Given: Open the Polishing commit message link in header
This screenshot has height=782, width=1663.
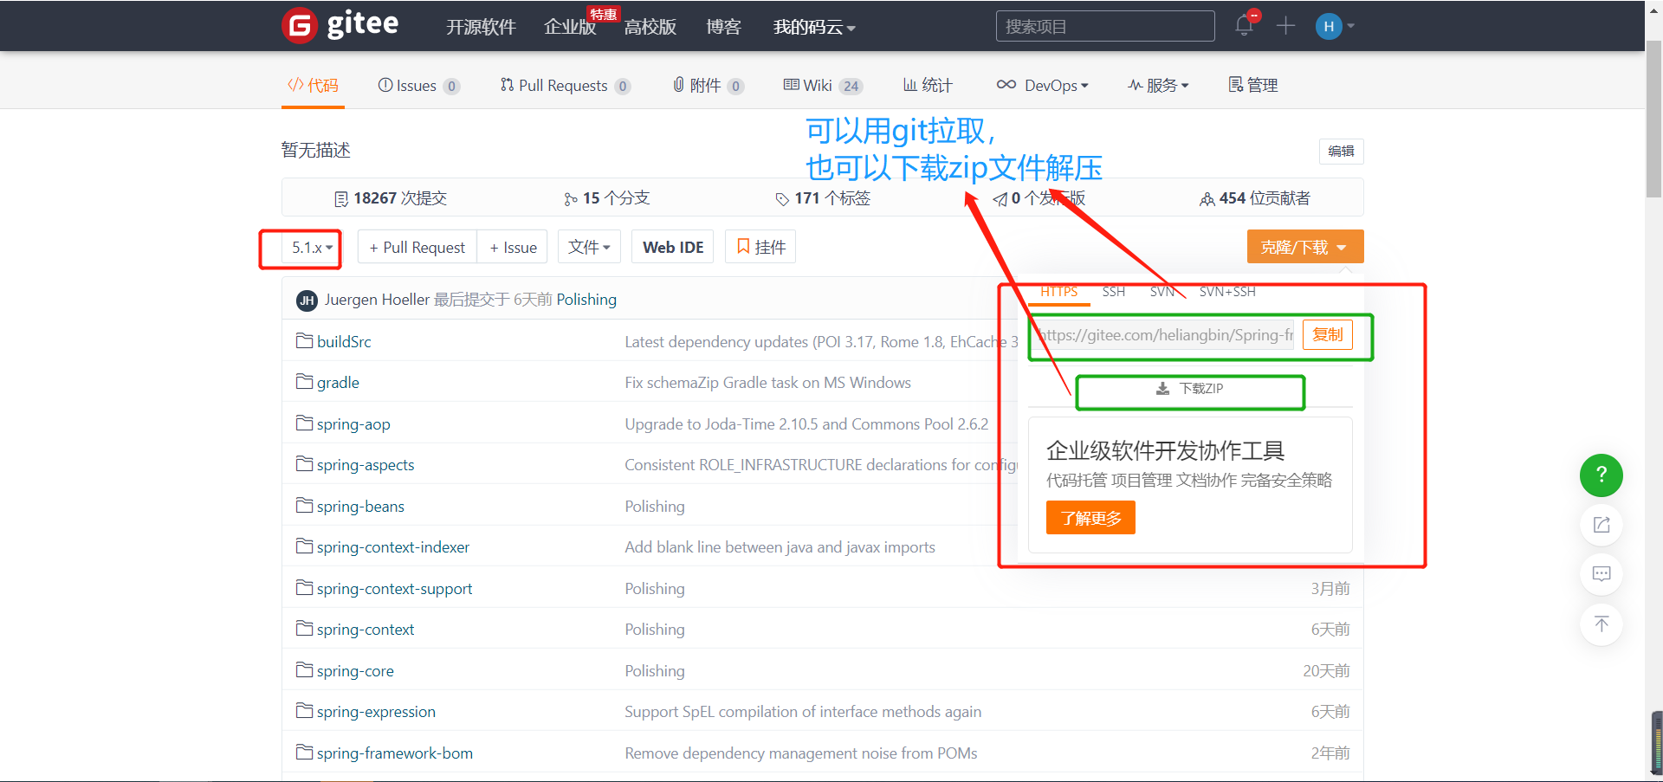Looking at the screenshot, I should 586,299.
